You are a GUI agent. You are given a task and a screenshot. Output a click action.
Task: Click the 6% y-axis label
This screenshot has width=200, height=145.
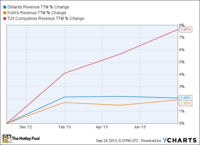click(182, 50)
